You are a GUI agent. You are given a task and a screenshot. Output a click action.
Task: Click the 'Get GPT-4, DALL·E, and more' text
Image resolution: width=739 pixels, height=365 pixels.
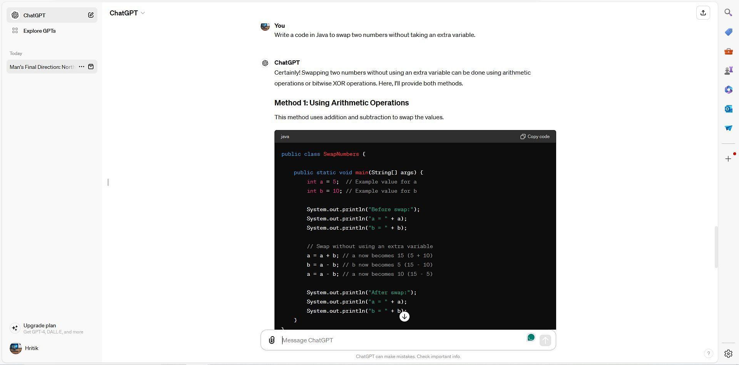(53, 332)
